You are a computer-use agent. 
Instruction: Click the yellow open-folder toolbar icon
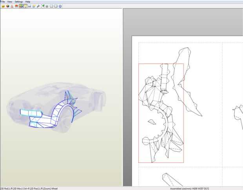click(x=3, y=6)
